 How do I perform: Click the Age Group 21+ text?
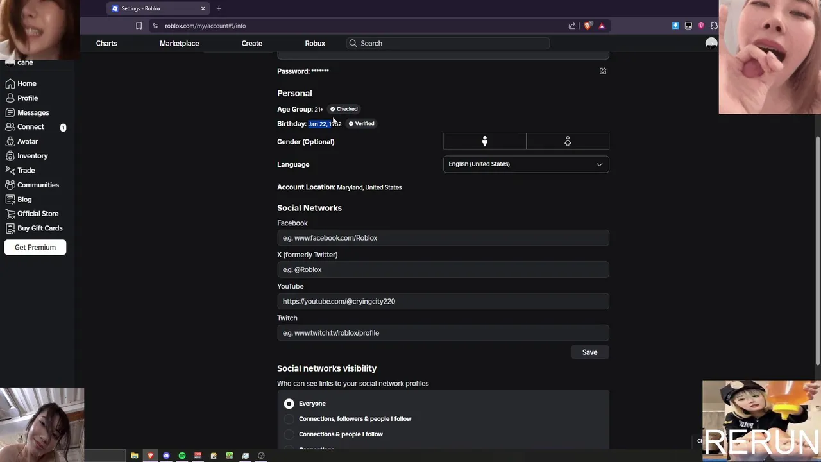point(300,109)
